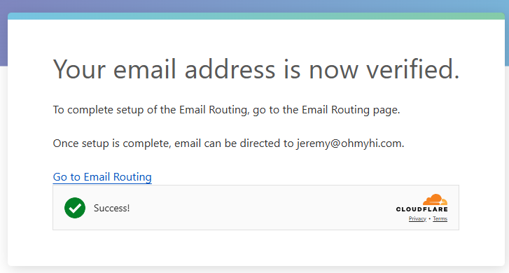Open the Terms link in the widget

tap(440, 219)
